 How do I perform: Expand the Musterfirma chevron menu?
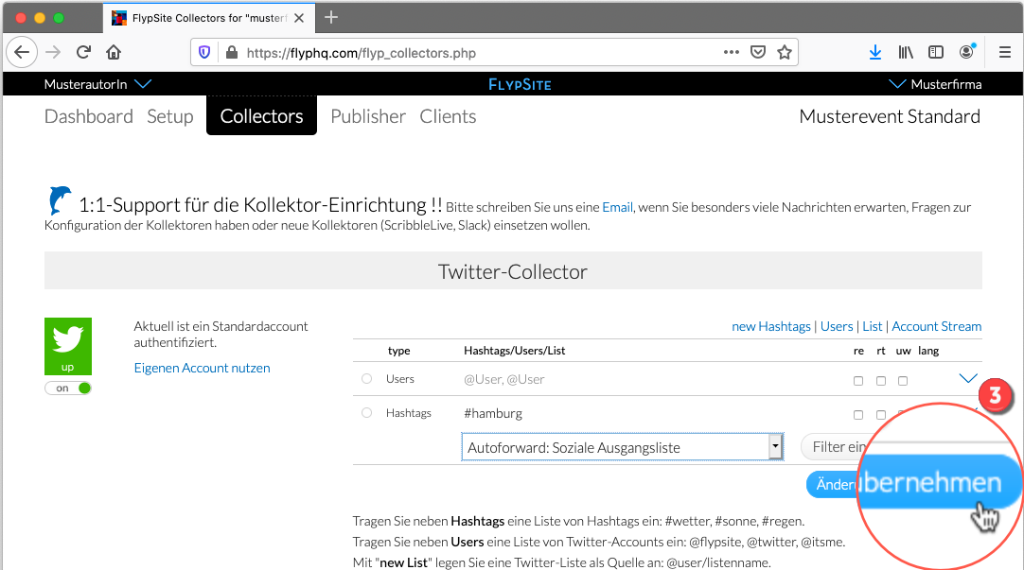(x=897, y=83)
